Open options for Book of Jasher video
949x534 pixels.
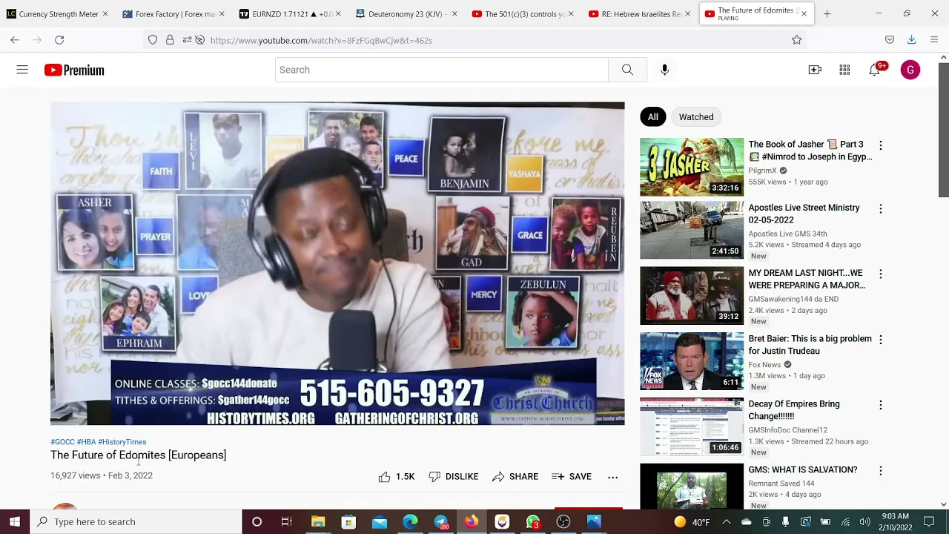pyautogui.click(x=880, y=145)
